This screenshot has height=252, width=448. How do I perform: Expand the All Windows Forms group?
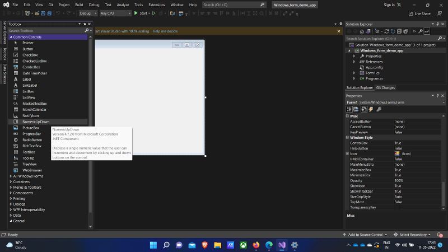11,176
